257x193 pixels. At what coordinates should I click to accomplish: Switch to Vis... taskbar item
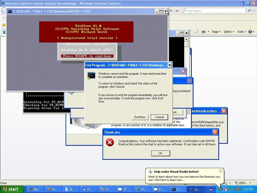[53, 189]
